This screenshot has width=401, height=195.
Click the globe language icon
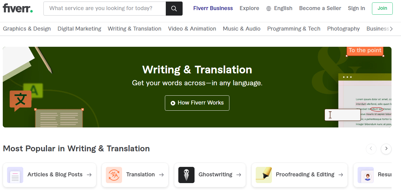point(269,8)
